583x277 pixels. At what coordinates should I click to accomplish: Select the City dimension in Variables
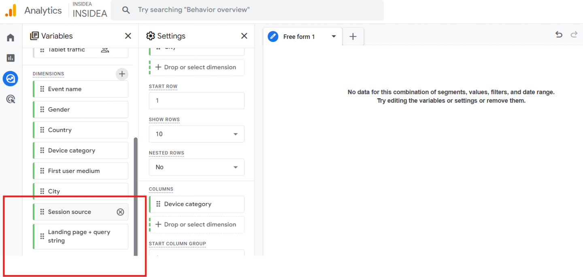pyautogui.click(x=81, y=191)
